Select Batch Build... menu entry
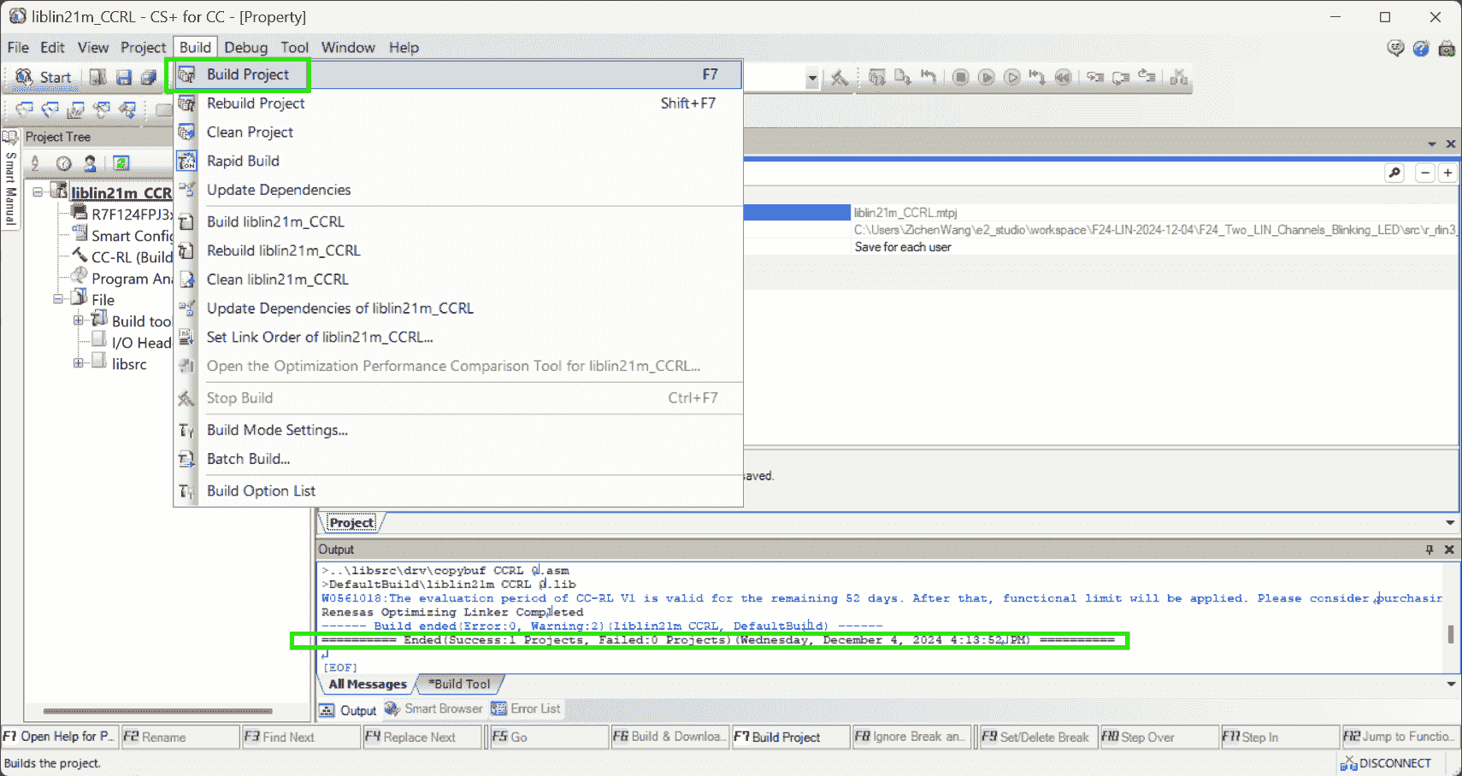 (248, 459)
